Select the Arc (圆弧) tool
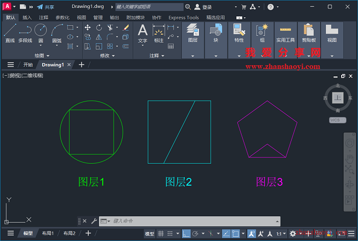Image resolution: width=358 pixels, height=241 pixels. 57,32
